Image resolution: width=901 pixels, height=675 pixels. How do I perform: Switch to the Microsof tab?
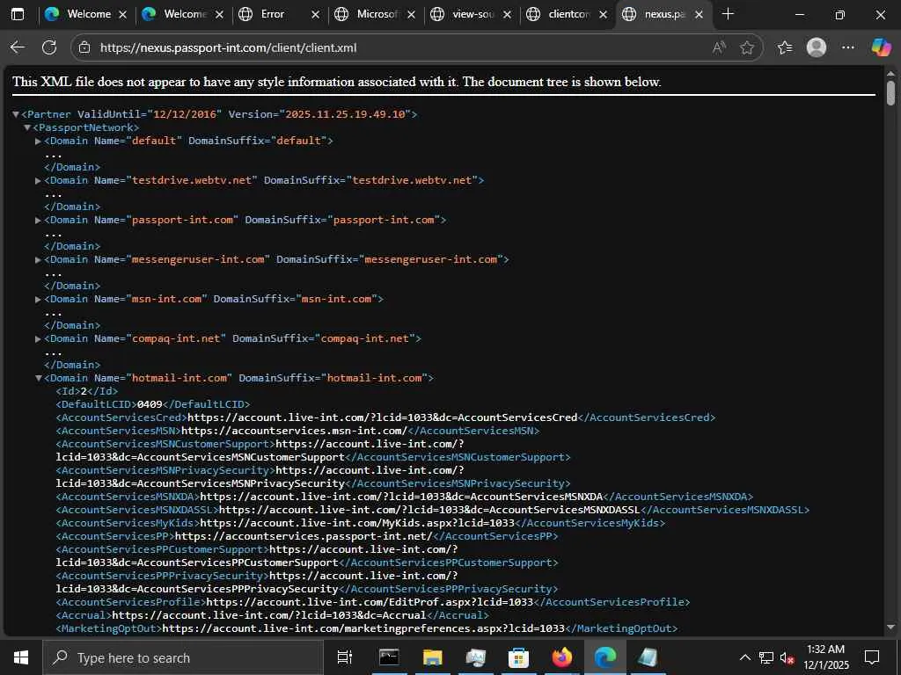[375, 14]
